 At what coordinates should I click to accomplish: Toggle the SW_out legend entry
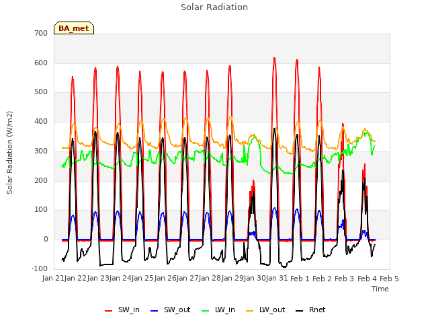pyautogui.click(x=170, y=310)
